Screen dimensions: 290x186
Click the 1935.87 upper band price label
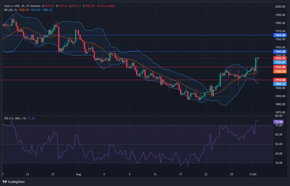(x=280, y=62)
